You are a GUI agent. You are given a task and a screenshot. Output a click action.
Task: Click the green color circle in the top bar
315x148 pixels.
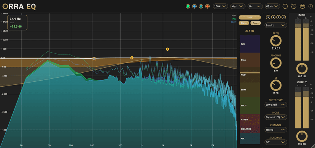coord(188,6)
